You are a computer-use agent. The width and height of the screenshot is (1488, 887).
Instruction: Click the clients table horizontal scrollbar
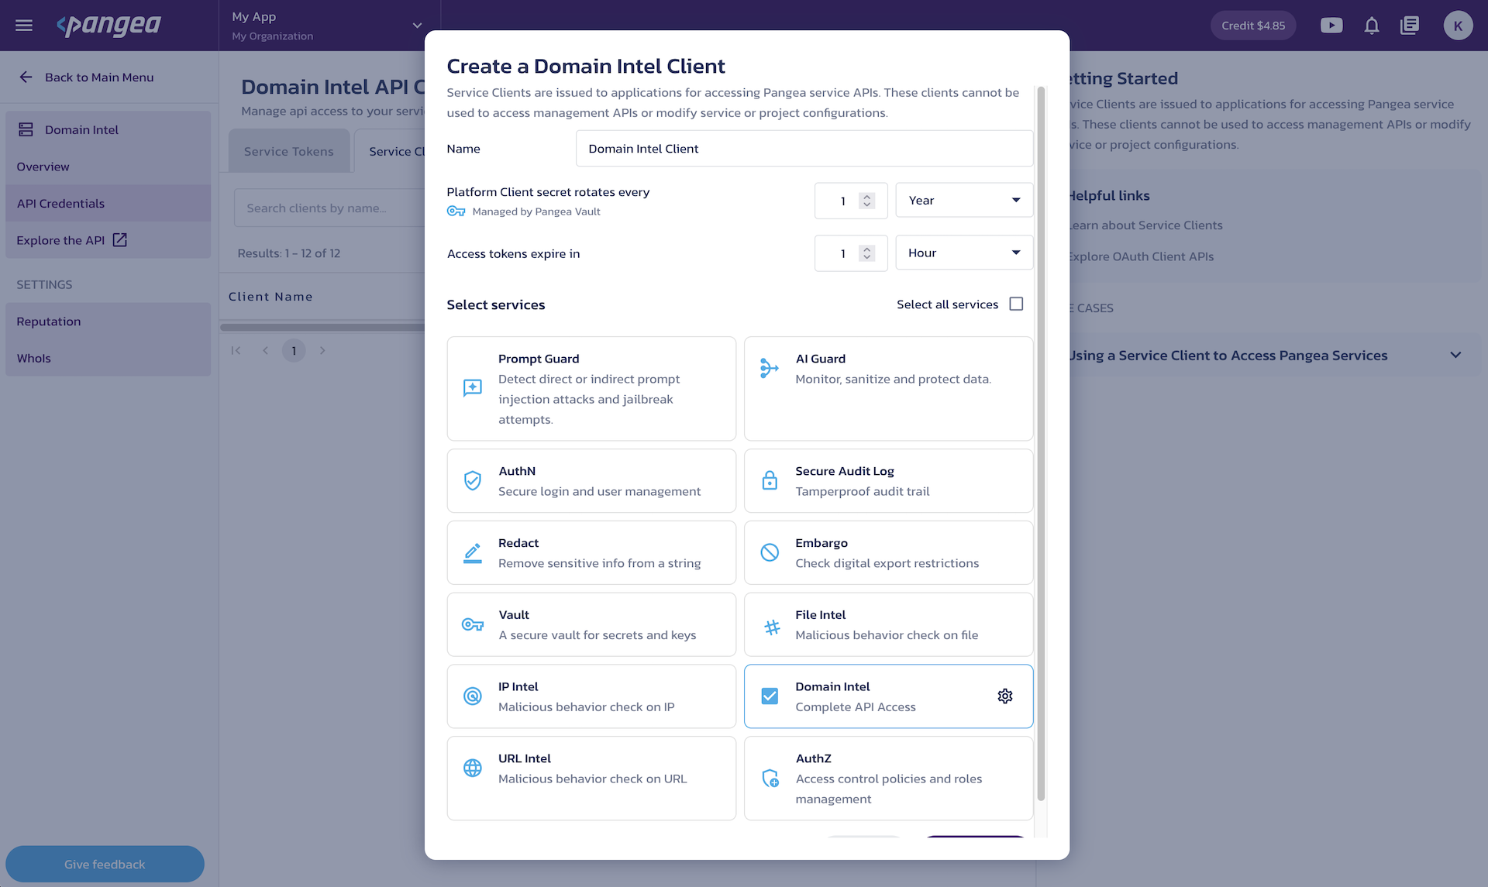322,327
